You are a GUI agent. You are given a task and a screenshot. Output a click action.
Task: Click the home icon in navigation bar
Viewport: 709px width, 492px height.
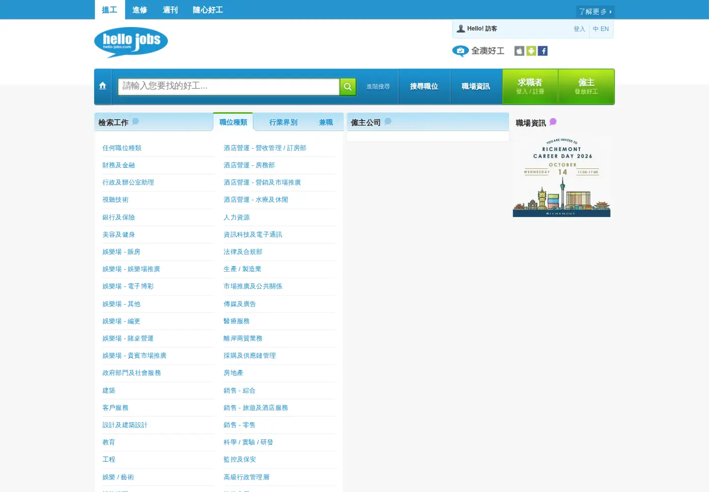(102, 86)
